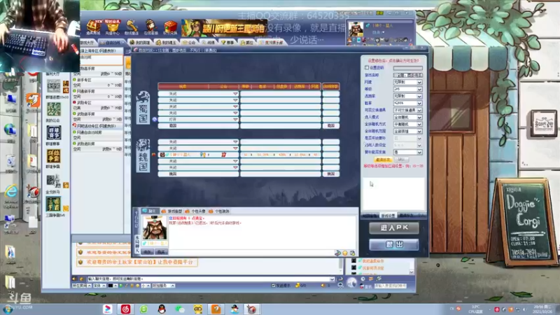Open the 胜率 win rate dropdown
This screenshot has width=560, height=315.
pyautogui.click(x=408, y=103)
